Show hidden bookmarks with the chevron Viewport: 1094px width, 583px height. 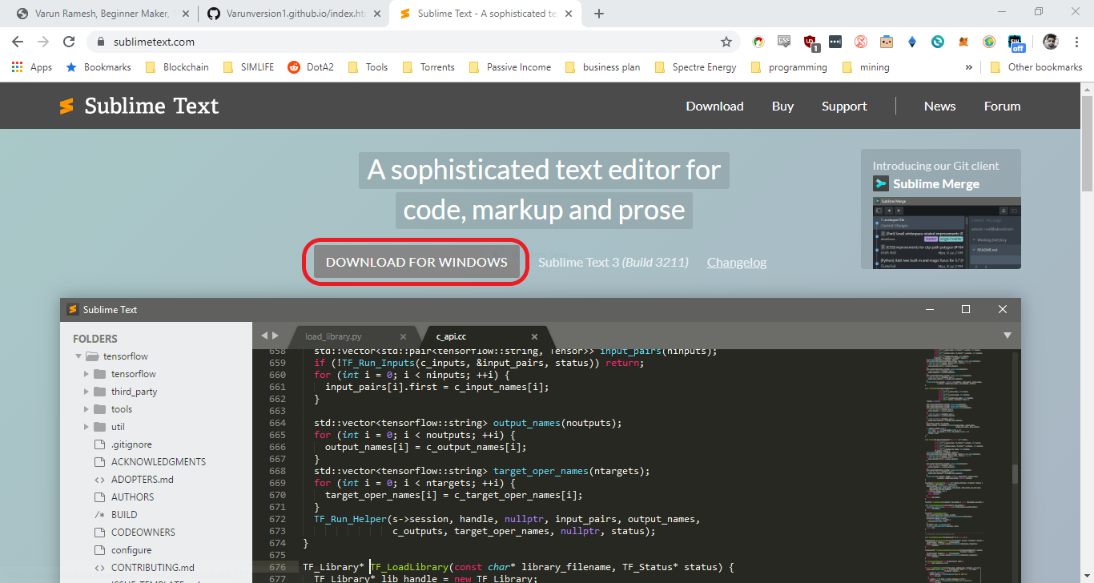click(x=969, y=67)
